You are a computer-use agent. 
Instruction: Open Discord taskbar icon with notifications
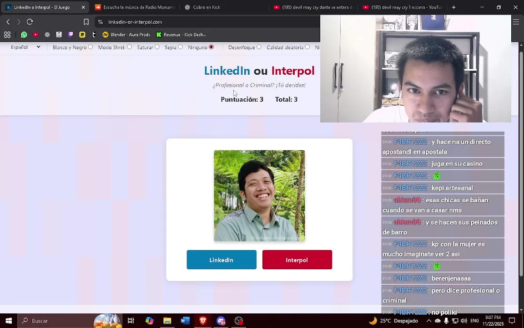click(221, 321)
